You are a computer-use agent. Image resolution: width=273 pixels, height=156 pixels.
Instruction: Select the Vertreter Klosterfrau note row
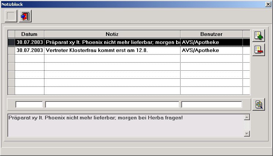112,50
